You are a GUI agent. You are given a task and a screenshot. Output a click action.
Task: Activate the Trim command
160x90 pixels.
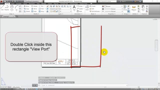(x=41, y=6)
